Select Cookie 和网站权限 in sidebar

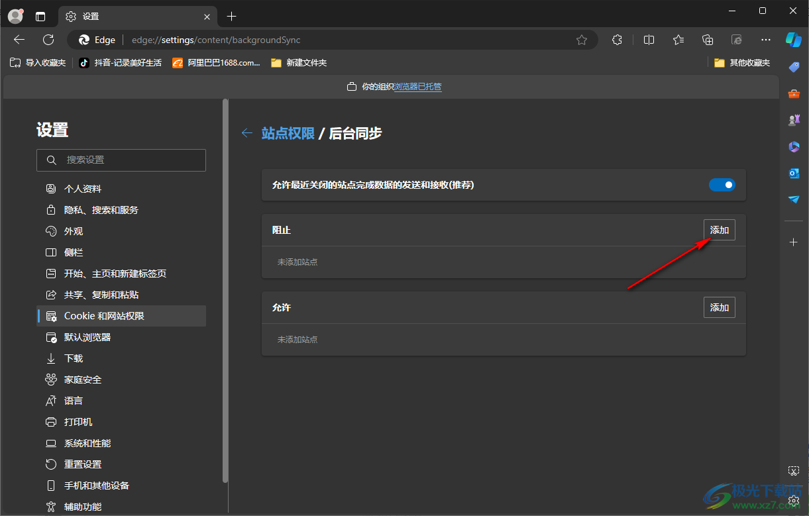(121, 316)
